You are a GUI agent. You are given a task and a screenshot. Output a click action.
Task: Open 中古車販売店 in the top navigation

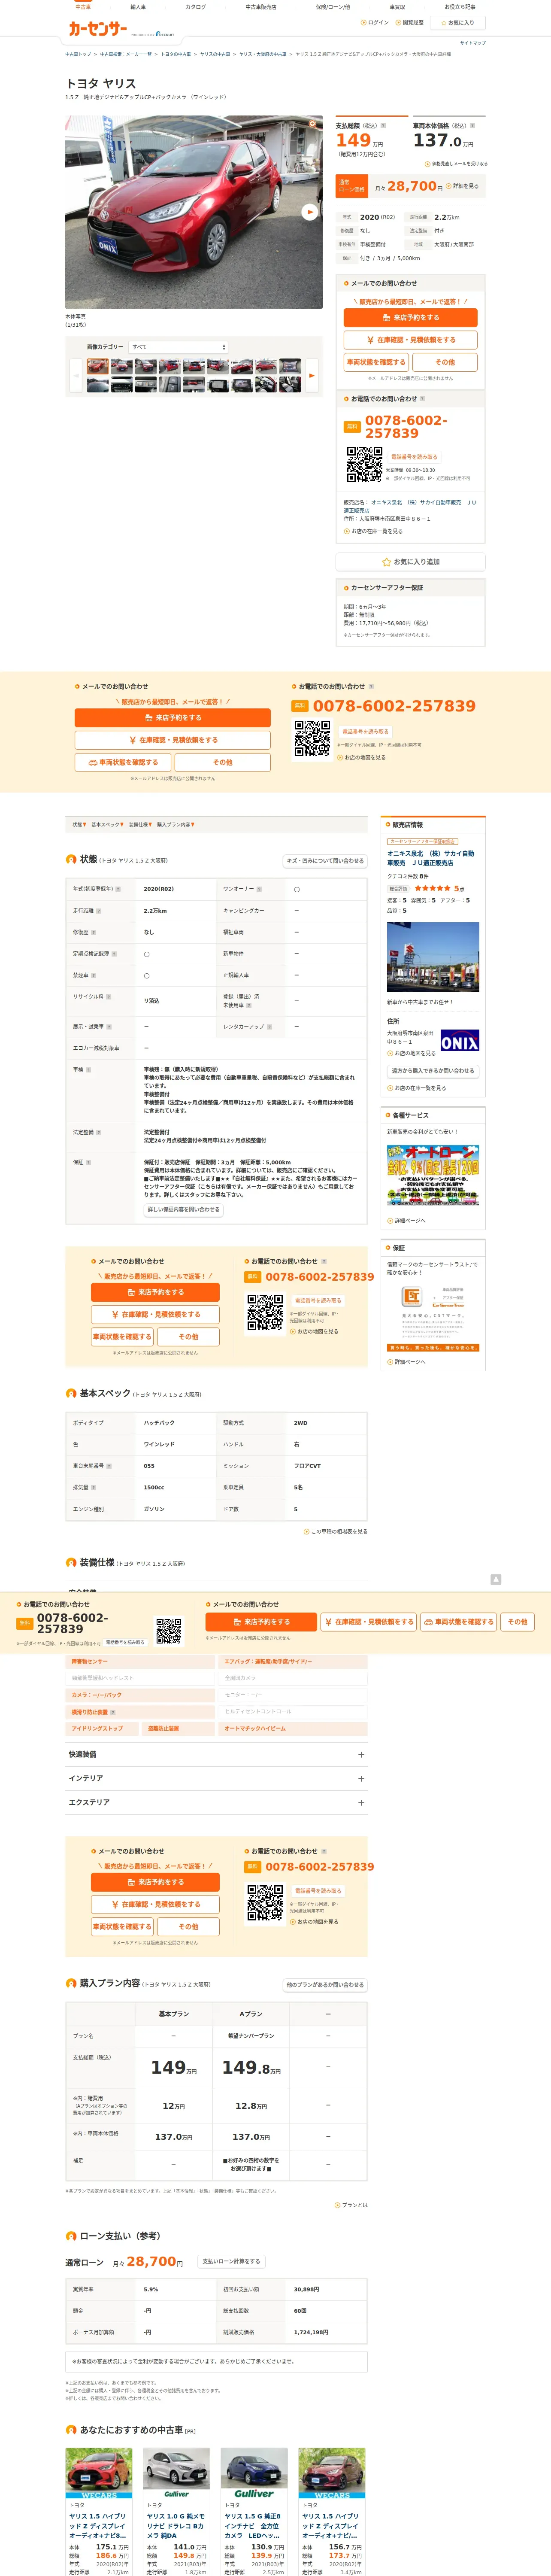coord(261,7)
